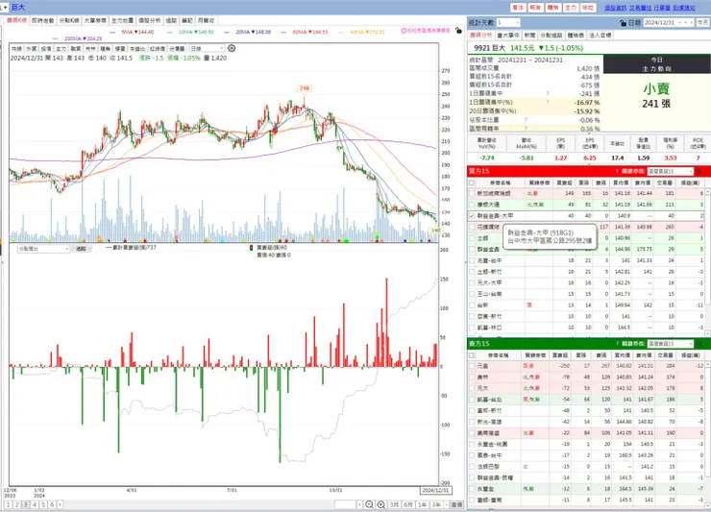Open the 日期 2024/12/31 date picker

pos(669,22)
